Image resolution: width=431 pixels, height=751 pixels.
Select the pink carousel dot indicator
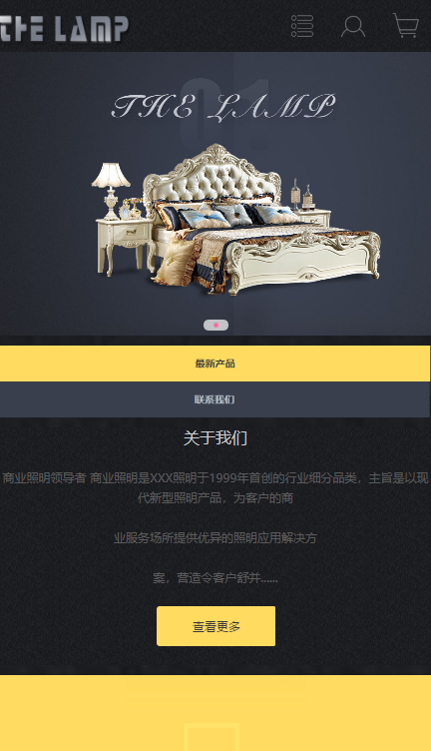pos(215,326)
